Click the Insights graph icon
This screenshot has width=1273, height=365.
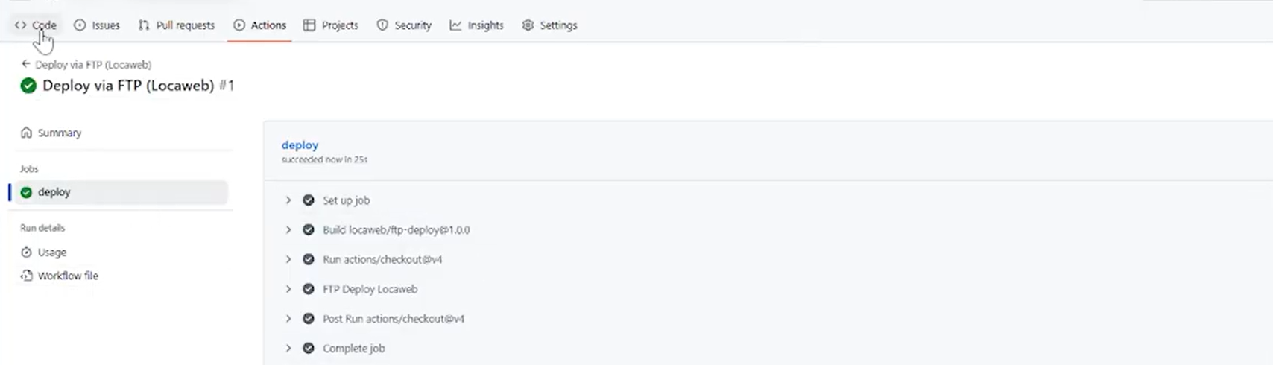point(455,25)
